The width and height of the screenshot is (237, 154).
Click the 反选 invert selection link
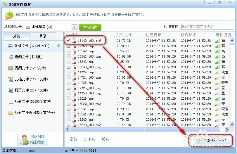pos(105,139)
